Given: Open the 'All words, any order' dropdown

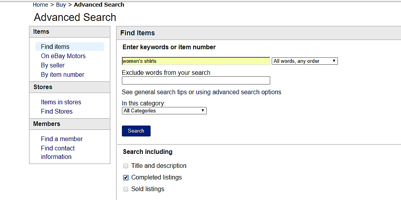Looking at the screenshot, I should tap(305, 61).
